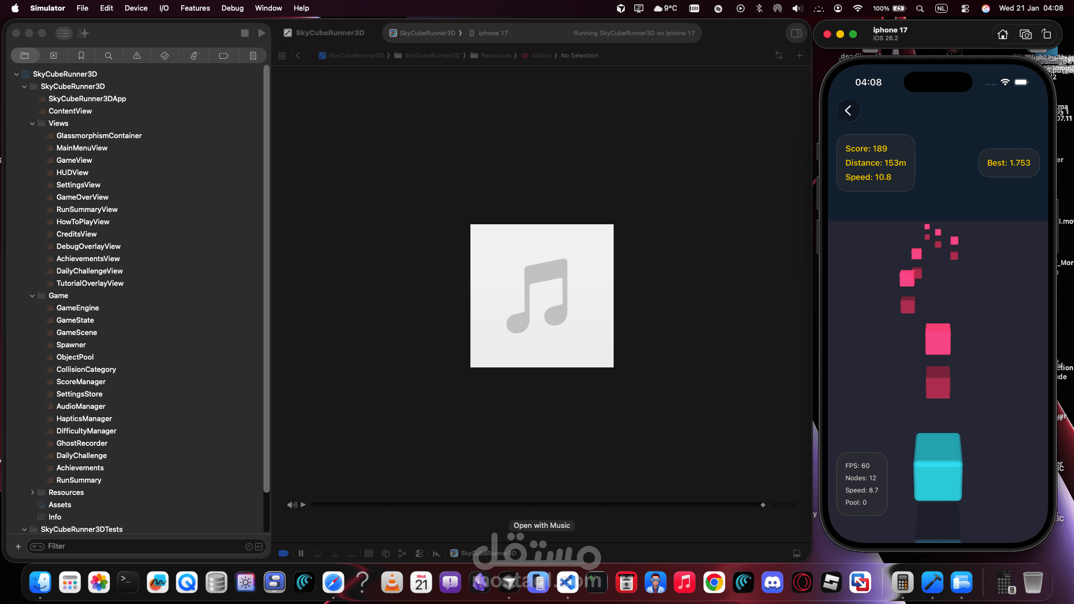This screenshot has width=1074, height=604.
Task: Stop the running SkyCubeRunner3D build
Action: [x=244, y=33]
